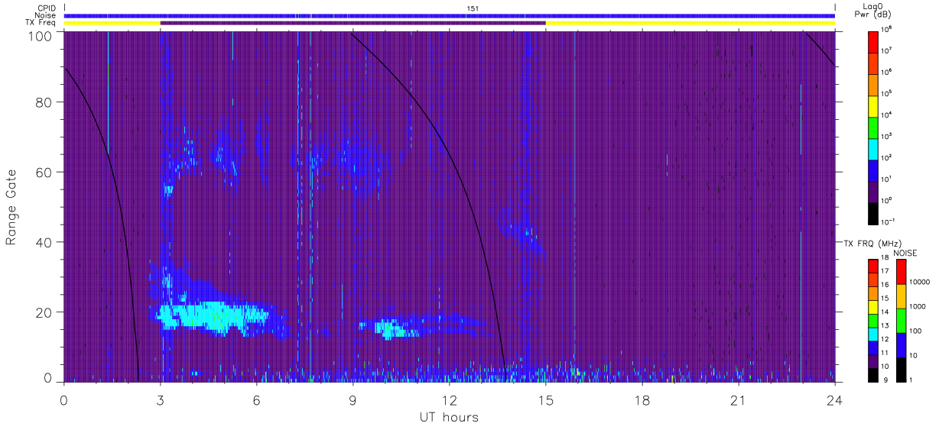
Task: Click the purple segment of the TX Freq strip
Action: pos(353,23)
